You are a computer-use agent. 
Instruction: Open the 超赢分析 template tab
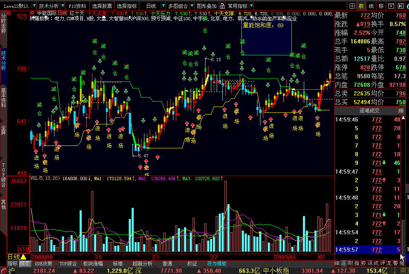click(142, 264)
